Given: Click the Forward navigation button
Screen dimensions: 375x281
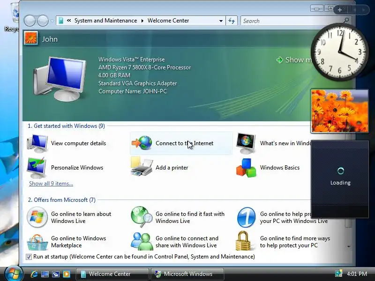Looking at the screenshot, I should coord(43,21).
